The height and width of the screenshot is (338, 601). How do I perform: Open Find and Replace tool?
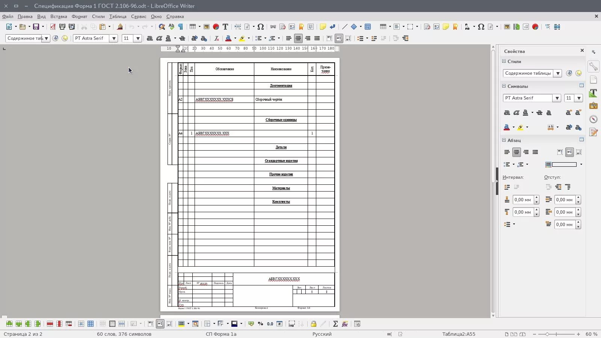click(162, 27)
